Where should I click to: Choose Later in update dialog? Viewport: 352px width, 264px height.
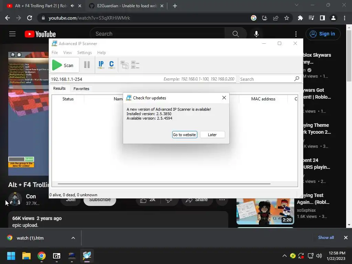tap(212, 135)
